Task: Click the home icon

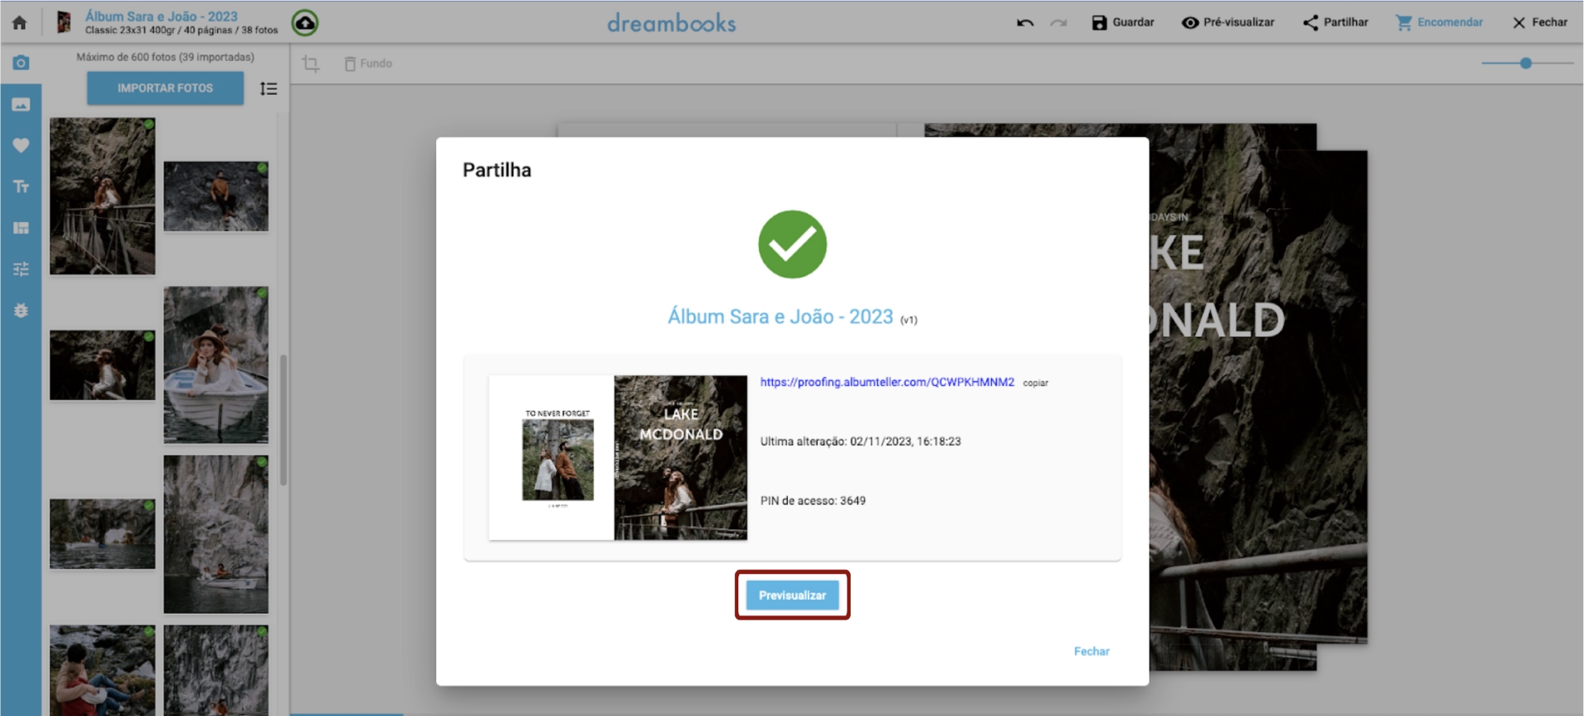Action: pyautogui.click(x=20, y=22)
